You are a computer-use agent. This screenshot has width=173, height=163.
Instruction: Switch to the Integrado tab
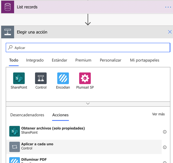click(x=35, y=60)
